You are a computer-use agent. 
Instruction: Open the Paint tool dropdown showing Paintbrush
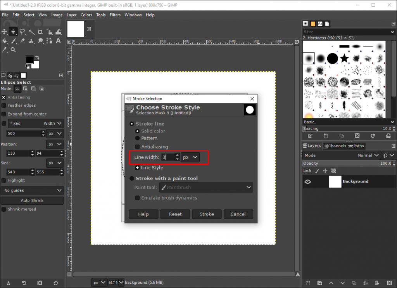point(206,187)
